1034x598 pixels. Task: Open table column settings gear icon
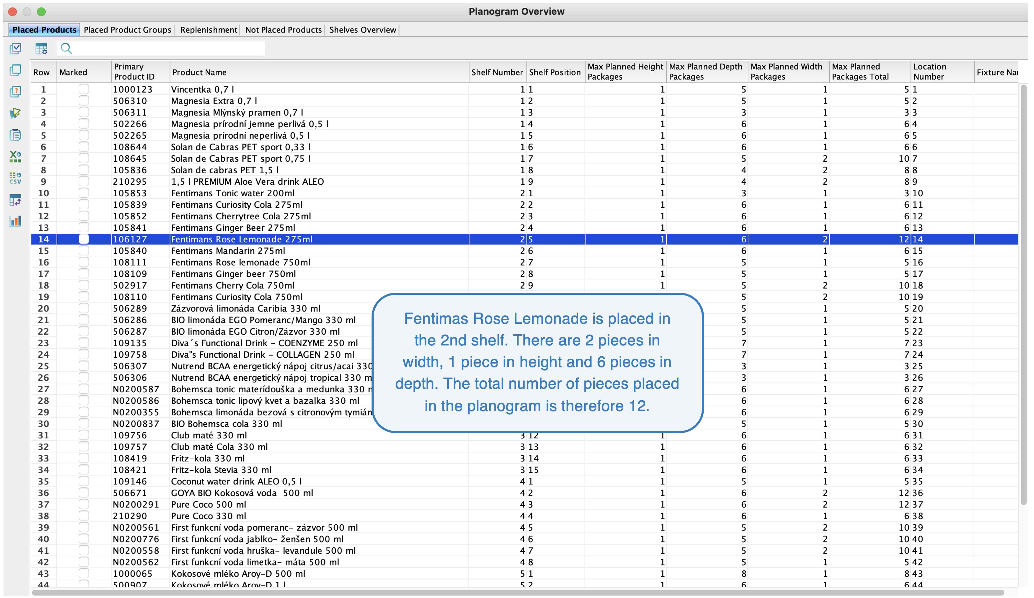click(42, 49)
